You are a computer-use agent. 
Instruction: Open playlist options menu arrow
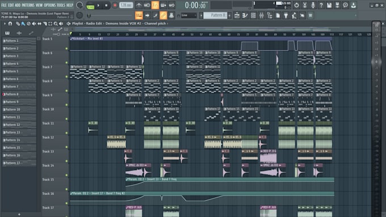tap(5, 24)
